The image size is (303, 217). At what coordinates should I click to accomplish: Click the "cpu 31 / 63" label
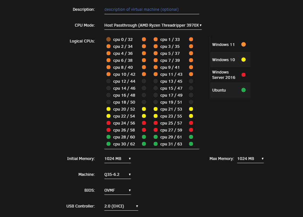pos(171,144)
